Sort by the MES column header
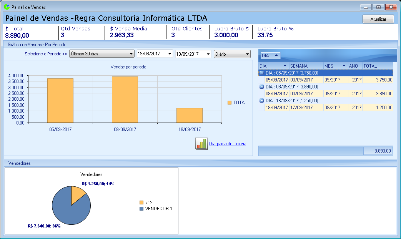401x239 pixels. pos(336,66)
